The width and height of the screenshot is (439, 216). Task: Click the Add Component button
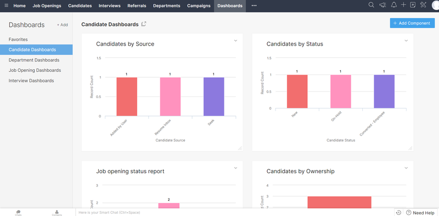tap(413, 23)
